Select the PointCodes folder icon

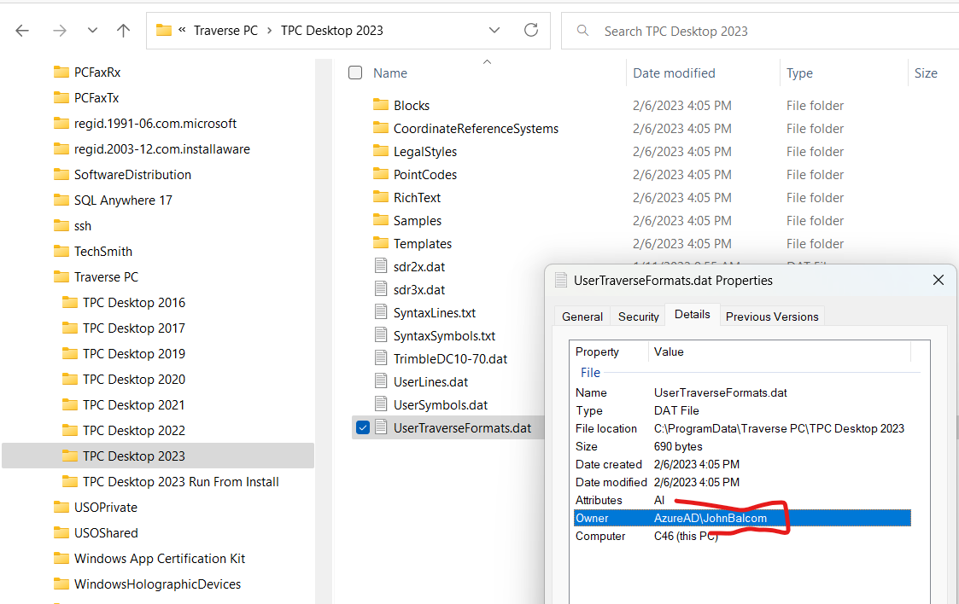[x=380, y=174]
